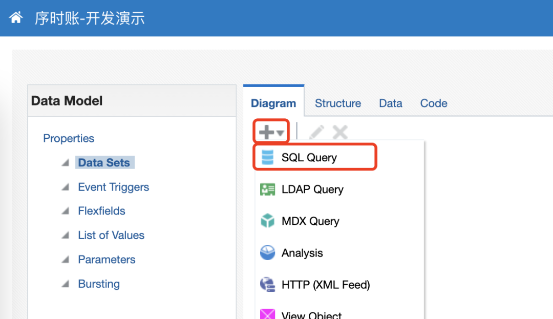Click the pencil edit data set icon
The width and height of the screenshot is (553, 319).
(317, 132)
